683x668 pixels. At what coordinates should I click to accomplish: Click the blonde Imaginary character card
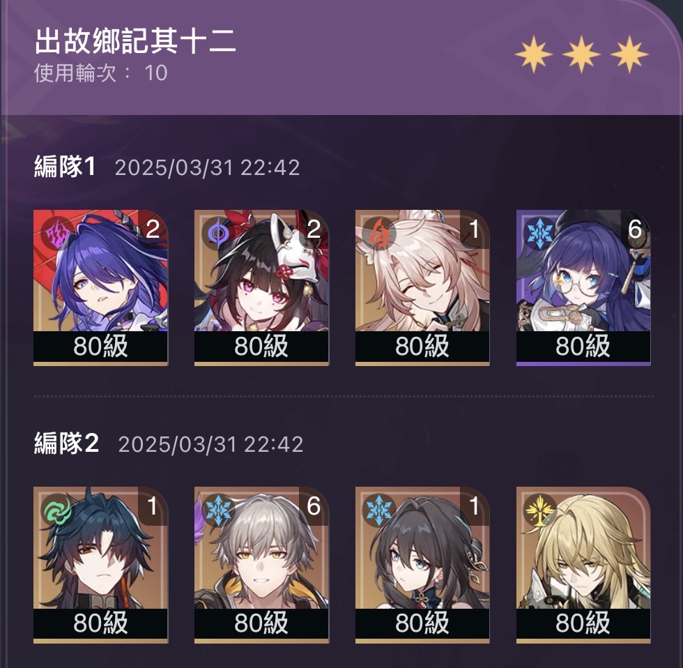click(x=583, y=565)
